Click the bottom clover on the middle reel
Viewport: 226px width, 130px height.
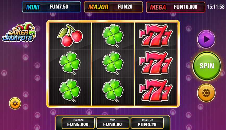coord(113,90)
